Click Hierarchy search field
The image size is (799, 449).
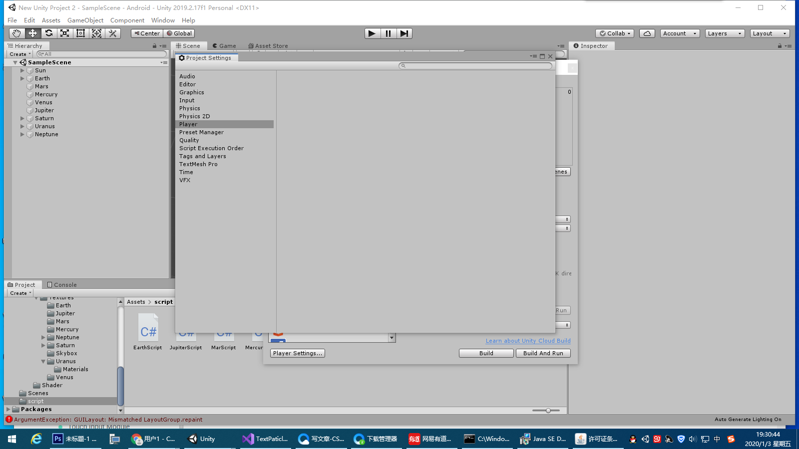(102, 54)
